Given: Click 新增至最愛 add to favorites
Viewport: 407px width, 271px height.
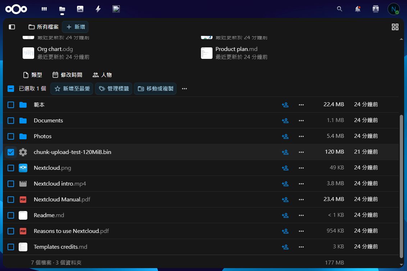Looking at the screenshot, I should coord(72,89).
